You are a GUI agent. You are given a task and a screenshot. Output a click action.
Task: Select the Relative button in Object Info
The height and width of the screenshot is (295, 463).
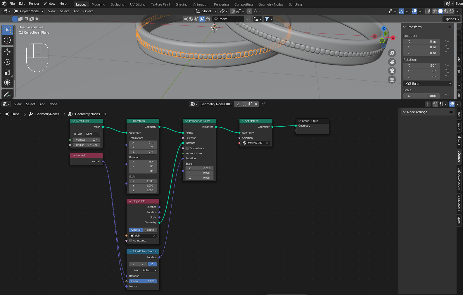[150, 230]
